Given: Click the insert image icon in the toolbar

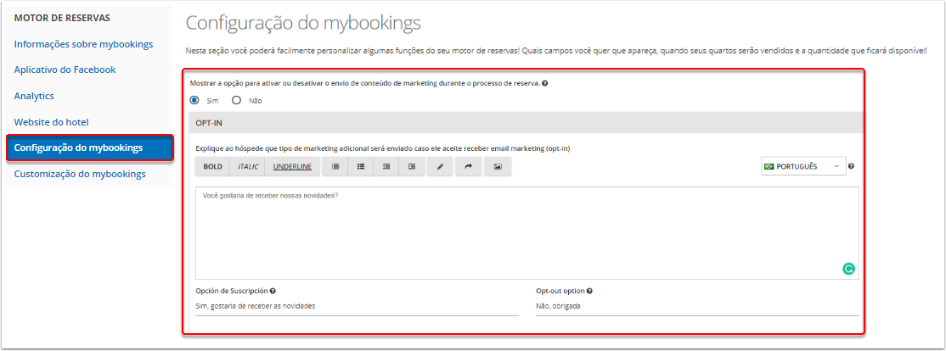Looking at the screenshot, I should [498, 167].
